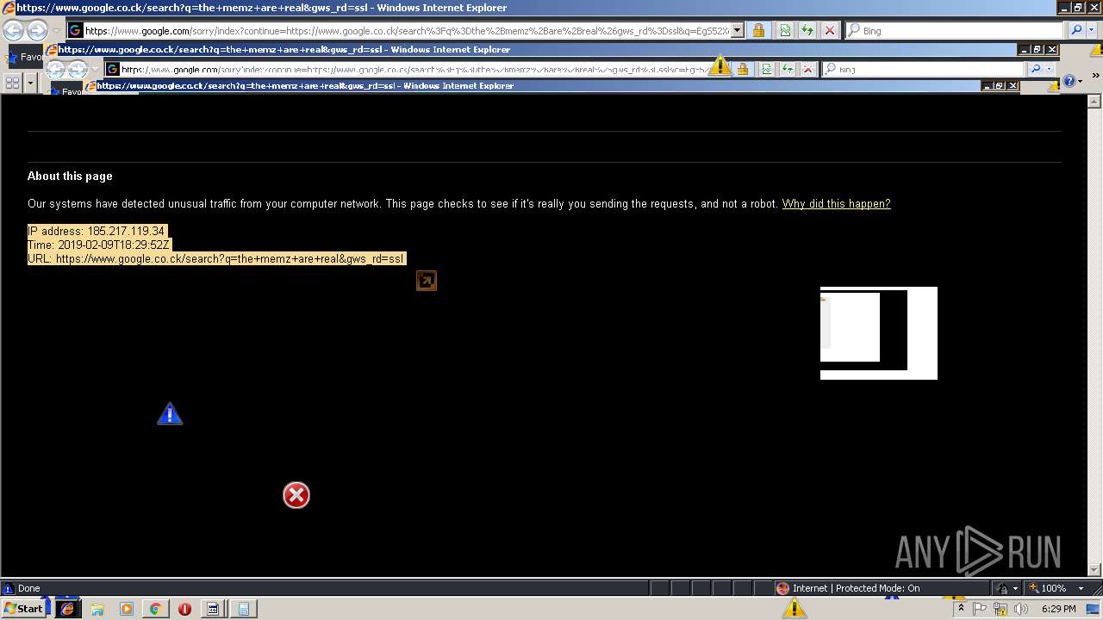This screenshot has width=1103, height=620.
Task: Refresh the page in the second IE window
Action: tap(787, 69)
